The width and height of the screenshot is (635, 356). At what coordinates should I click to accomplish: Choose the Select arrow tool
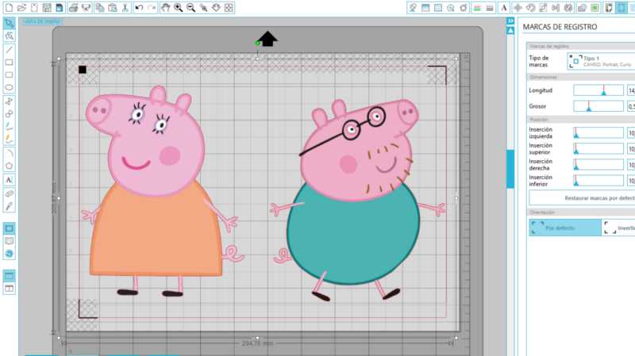pyautogui.click(x=9, y=23)
